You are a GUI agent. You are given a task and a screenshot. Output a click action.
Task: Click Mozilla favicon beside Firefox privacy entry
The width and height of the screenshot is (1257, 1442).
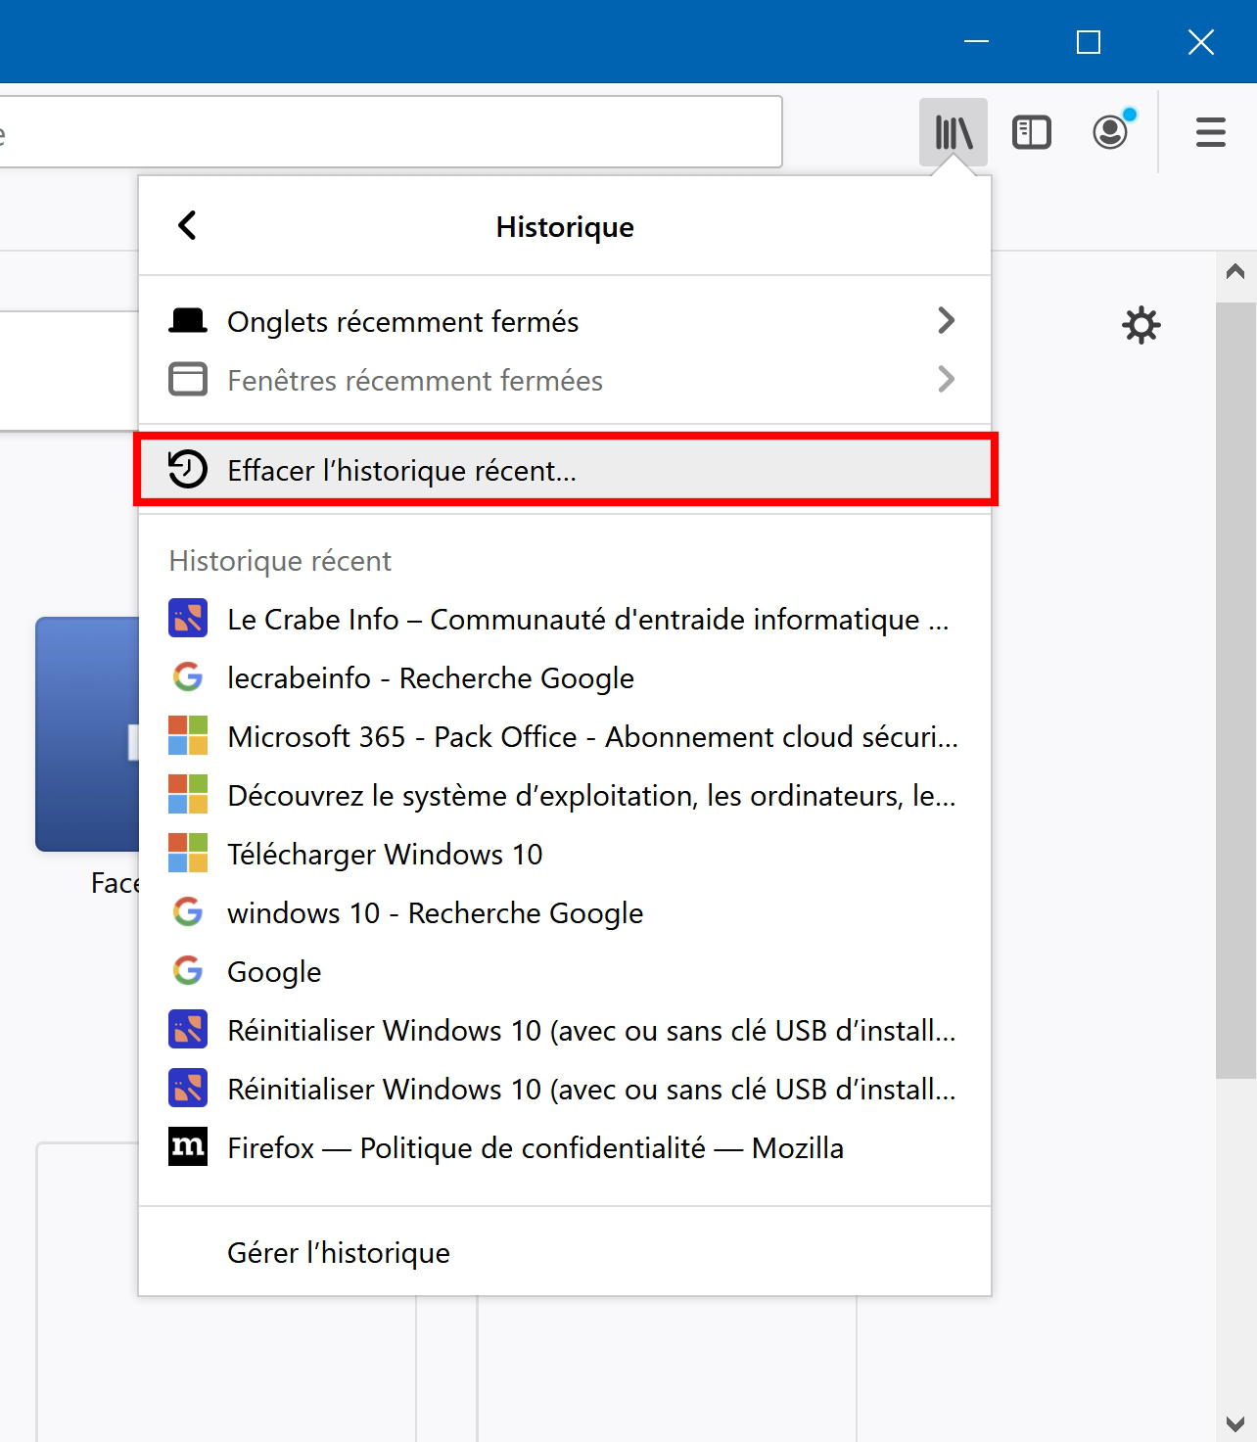[188, 1146]
